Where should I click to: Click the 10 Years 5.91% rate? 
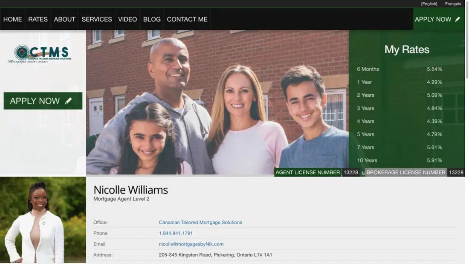click(x=400, y=160)
